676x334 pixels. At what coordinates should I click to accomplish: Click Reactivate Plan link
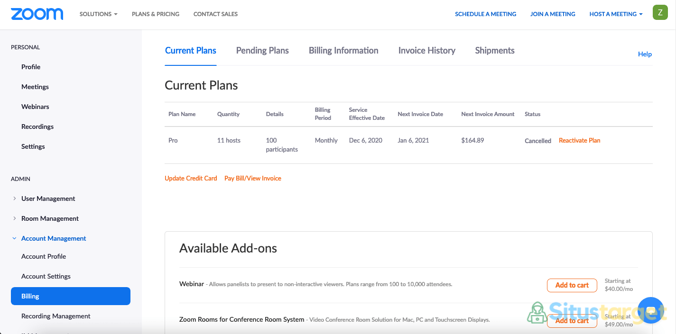(579, 140)
